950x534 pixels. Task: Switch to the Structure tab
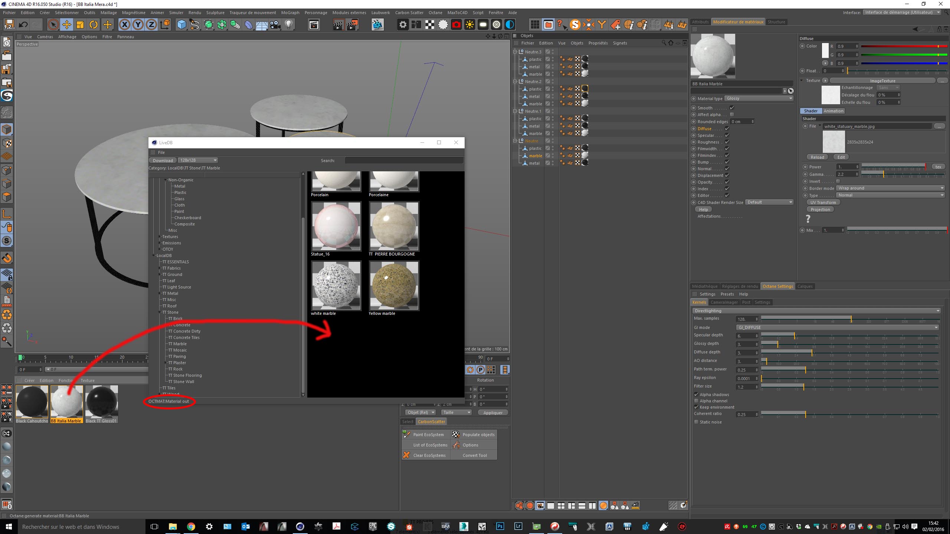tap(776, 22)
